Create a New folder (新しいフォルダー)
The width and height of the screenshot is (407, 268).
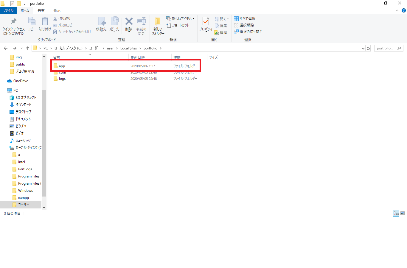(x=158, y=27)
